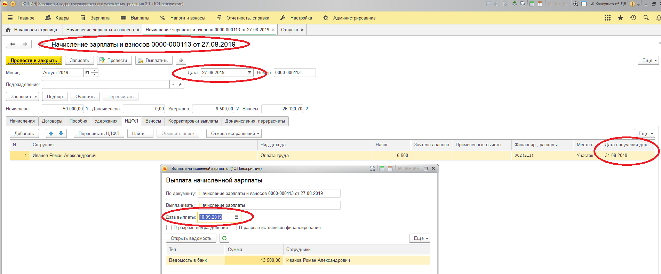Switch to the Удержания tab
Image resolution: width=661 pixels, height=274 pixels.
pos(106,121)
